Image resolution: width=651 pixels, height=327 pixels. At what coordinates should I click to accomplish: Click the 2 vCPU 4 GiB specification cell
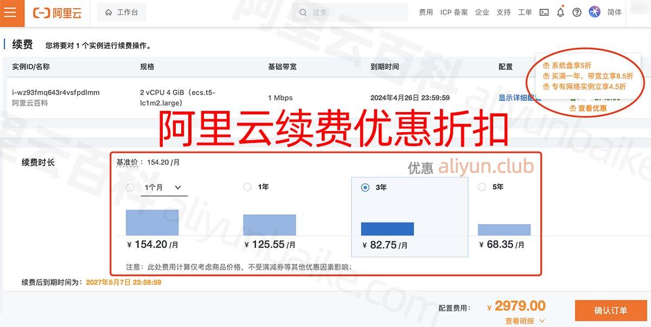[177, 97]
